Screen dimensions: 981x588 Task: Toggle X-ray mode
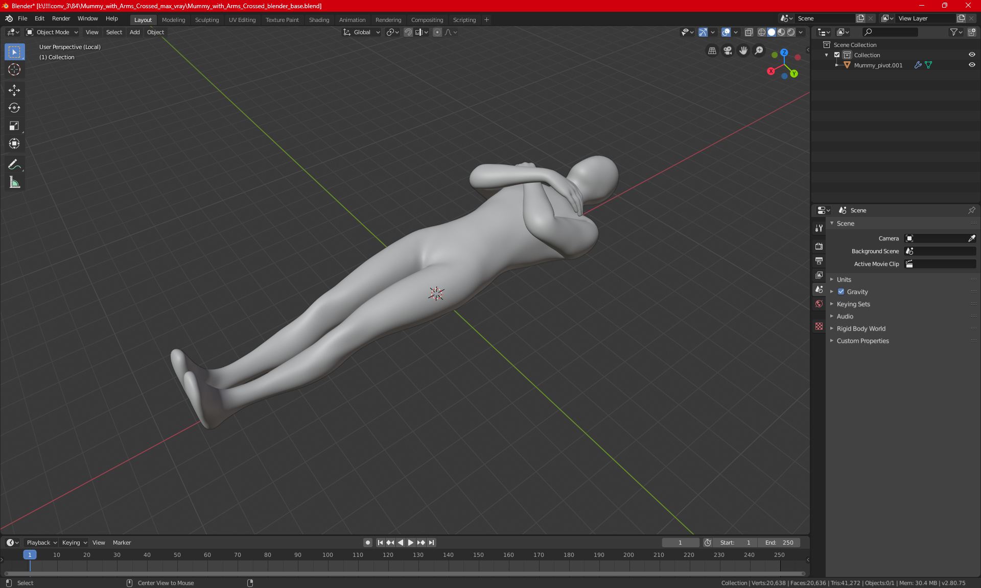click(749, 32)
